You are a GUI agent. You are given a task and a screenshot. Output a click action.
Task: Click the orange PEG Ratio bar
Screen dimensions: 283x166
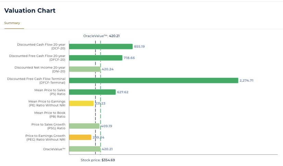click(x=80, y=137)
